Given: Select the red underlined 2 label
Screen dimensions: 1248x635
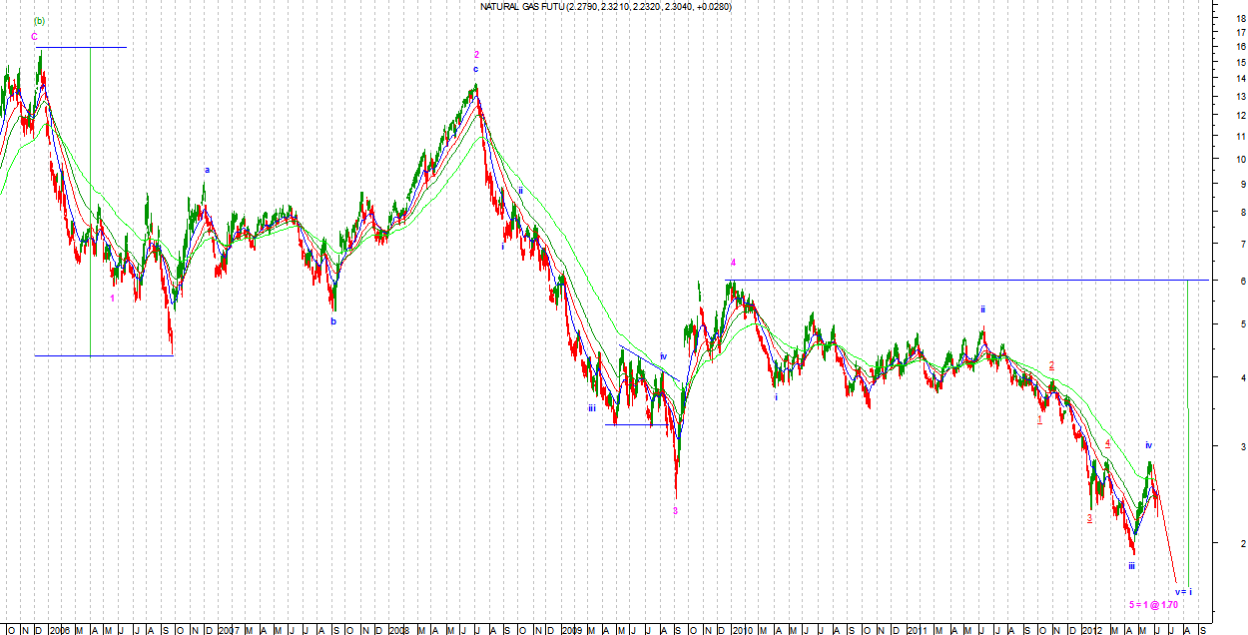Looking at the screenshot, I should [1051, 365].
